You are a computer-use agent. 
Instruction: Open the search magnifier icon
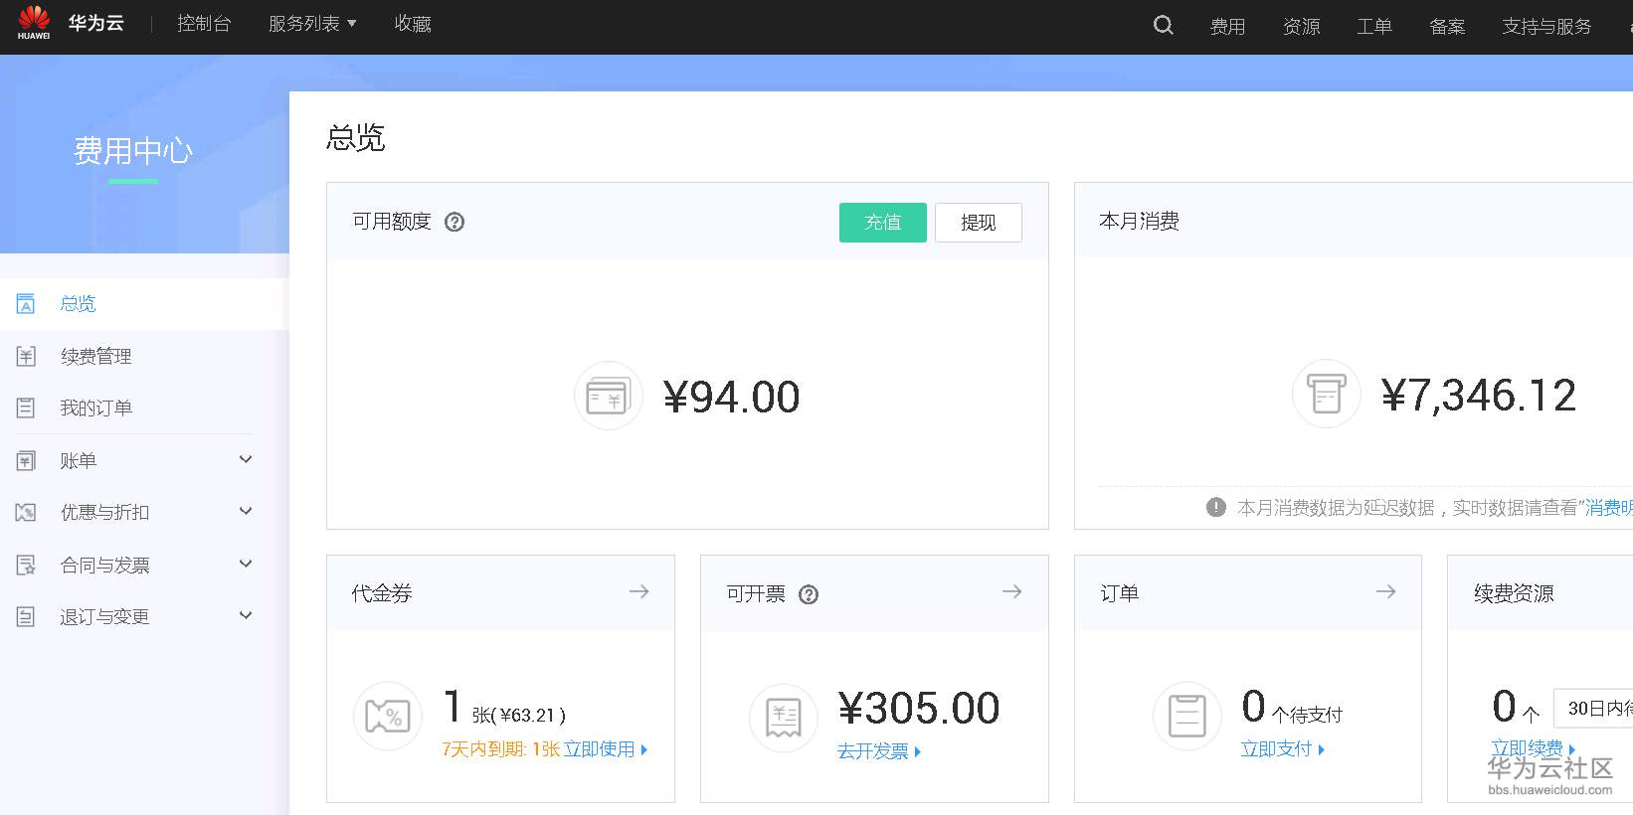1163,25
